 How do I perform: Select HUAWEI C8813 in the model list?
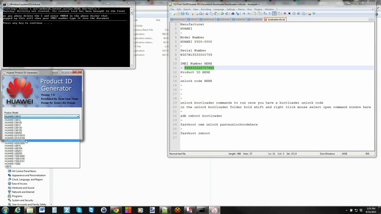click(42, 125)
